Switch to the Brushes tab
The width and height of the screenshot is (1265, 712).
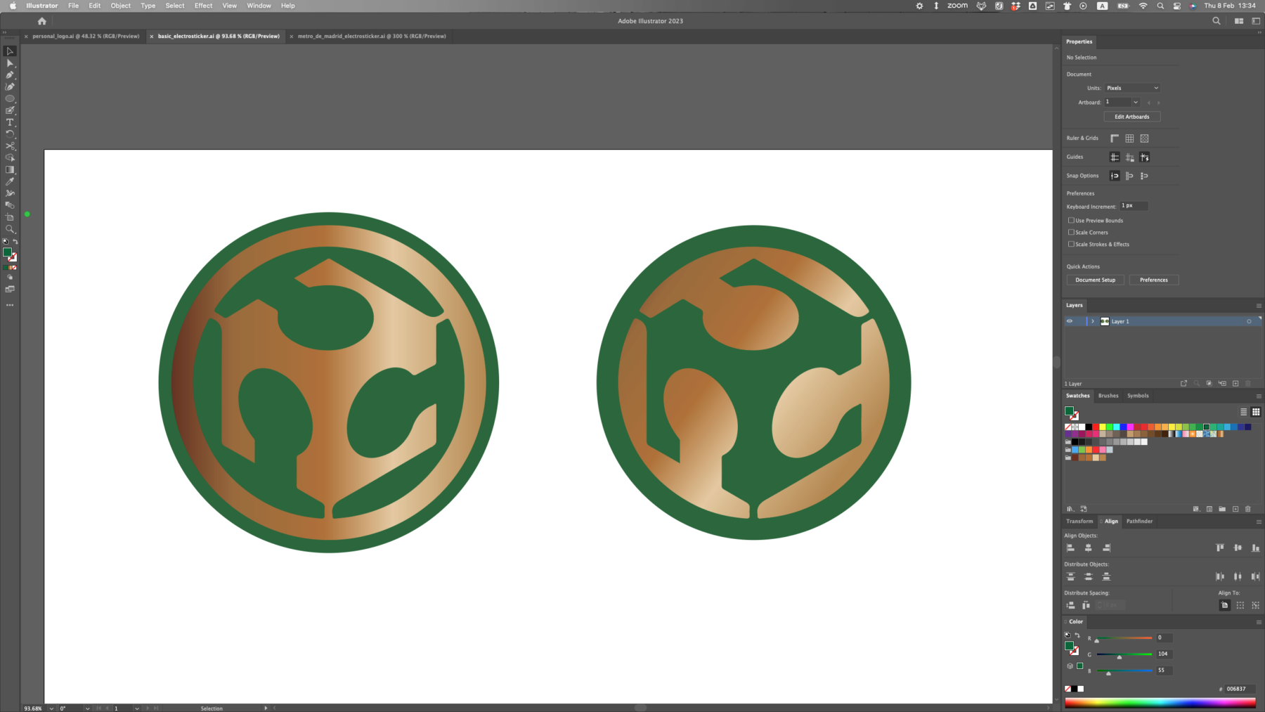(x=1108, y=396)
